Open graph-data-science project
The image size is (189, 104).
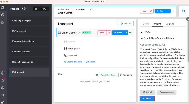[x=29, y=41]
